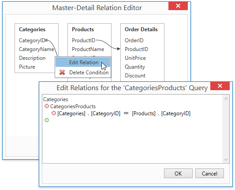Screen dimensions: 235x190
Task: Select [Products] table name in condition
Action: click(144, 113)
